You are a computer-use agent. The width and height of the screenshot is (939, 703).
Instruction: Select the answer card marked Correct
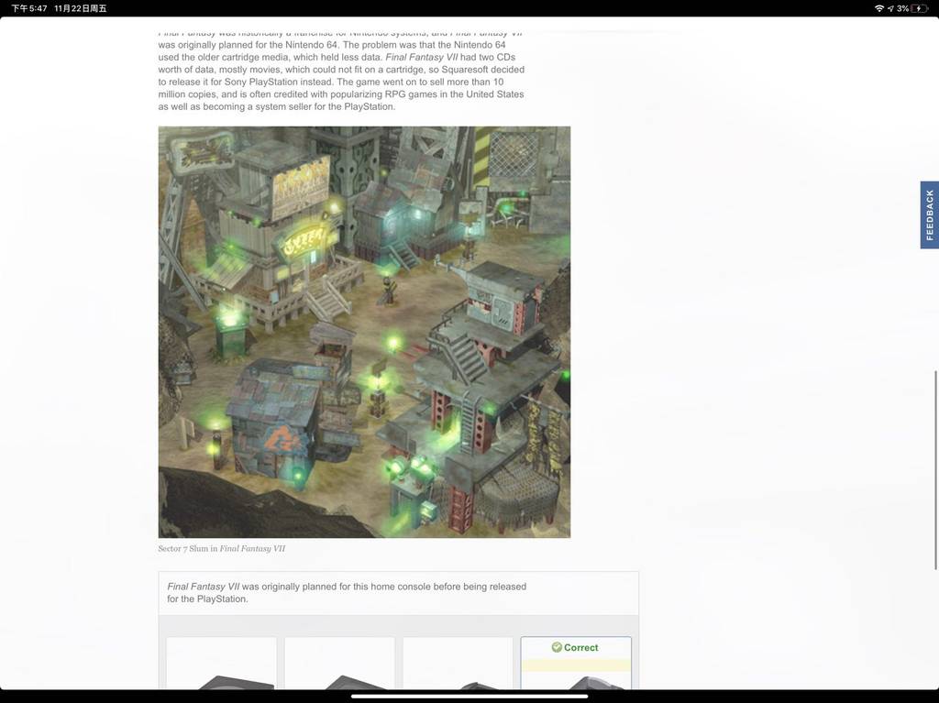click(576, 663)
